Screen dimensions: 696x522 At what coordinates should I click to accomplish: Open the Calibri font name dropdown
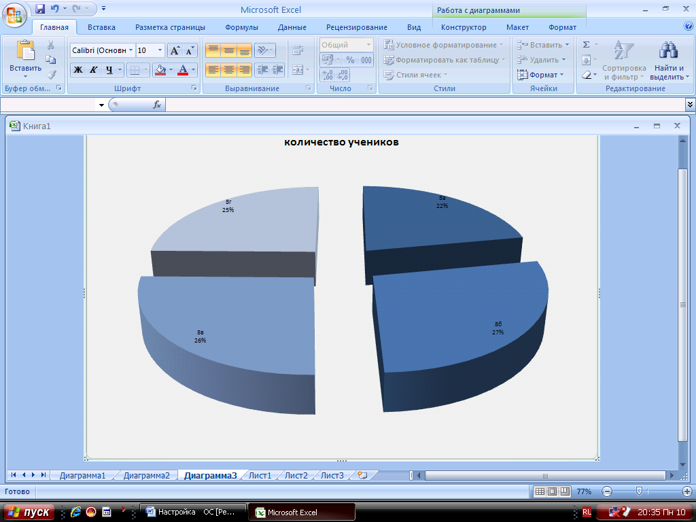coord(130,50)
